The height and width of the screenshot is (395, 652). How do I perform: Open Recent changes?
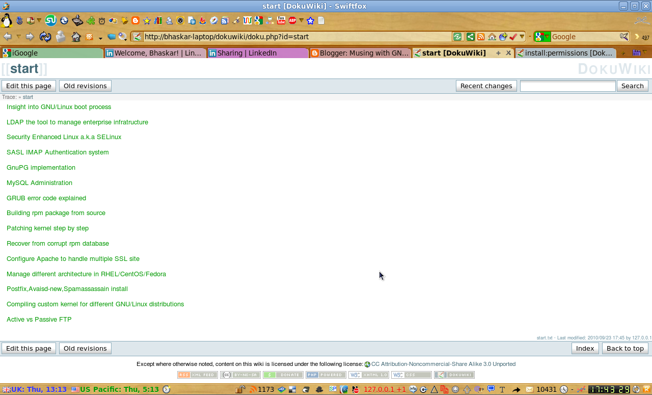486,86
